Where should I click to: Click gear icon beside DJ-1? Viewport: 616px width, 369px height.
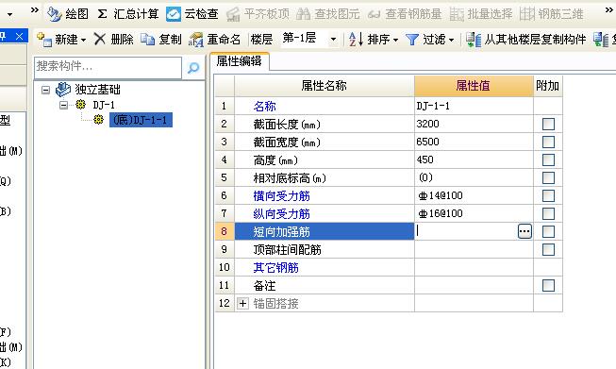[80, 105]
